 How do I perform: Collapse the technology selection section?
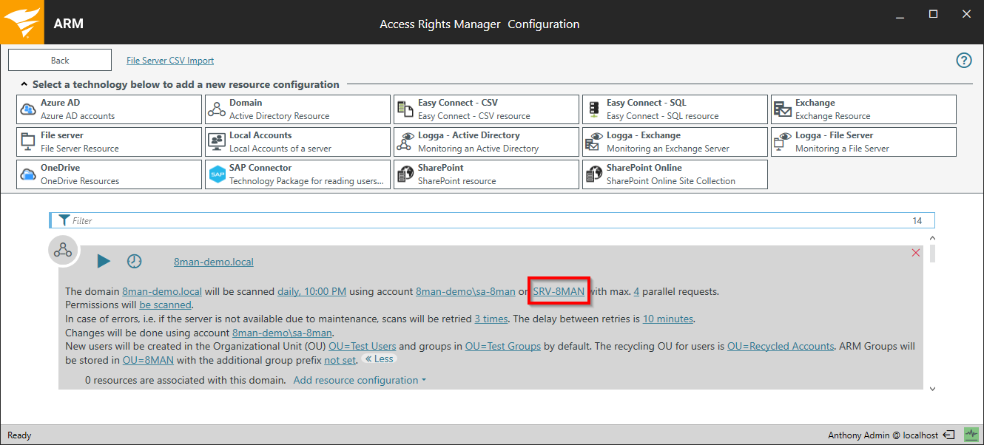pos(24,84)
